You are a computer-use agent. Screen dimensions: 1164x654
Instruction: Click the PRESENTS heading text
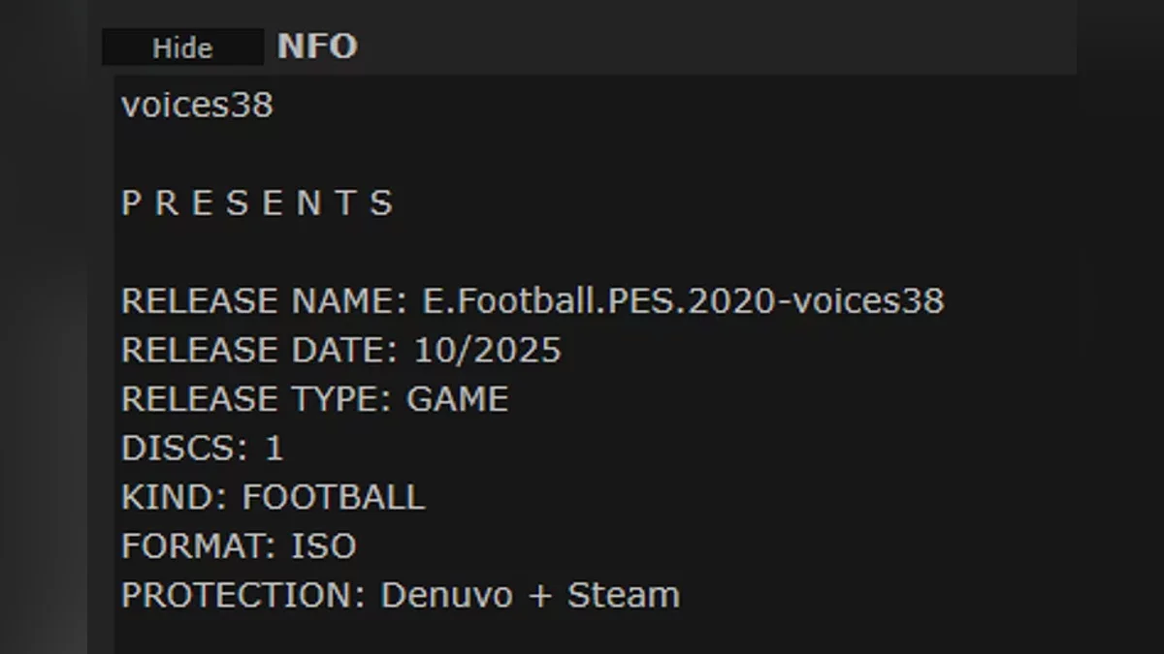tap(257, 203)
